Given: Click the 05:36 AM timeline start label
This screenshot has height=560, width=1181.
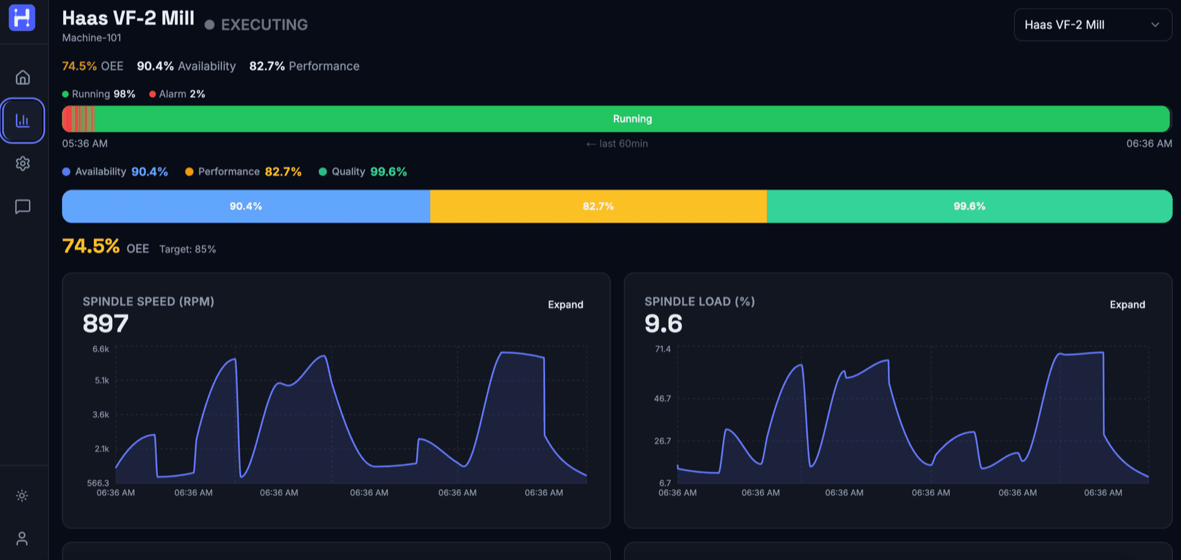Looking at the screenshot, I should (85, 144).
